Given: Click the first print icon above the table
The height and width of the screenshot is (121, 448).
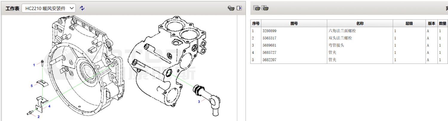Looking at the screenshot, I should [257, 8].
